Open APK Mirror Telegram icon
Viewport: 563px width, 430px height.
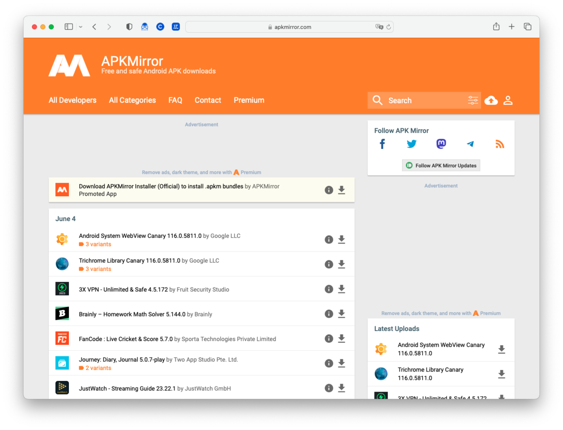[470, 144]
